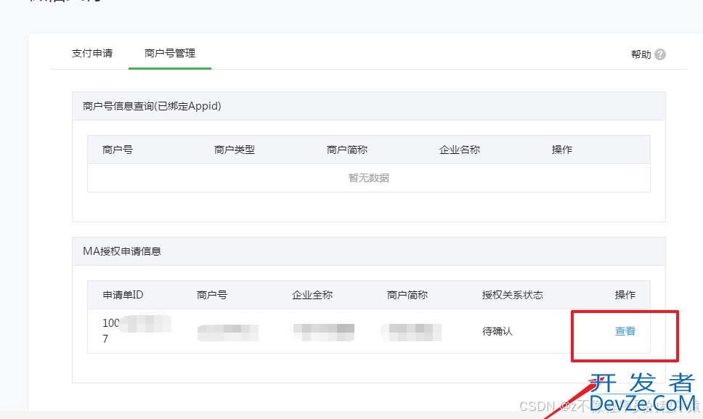703x419 pixels.
Task: Switch to the 支付申请 tab
Action: pos(92,53)
